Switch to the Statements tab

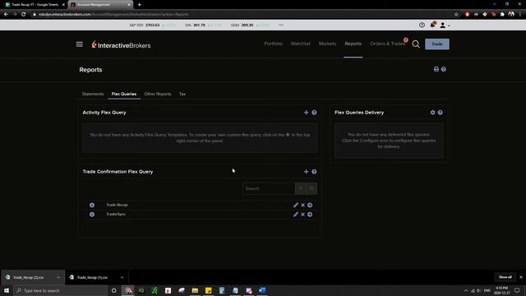[x=93, y=94]
